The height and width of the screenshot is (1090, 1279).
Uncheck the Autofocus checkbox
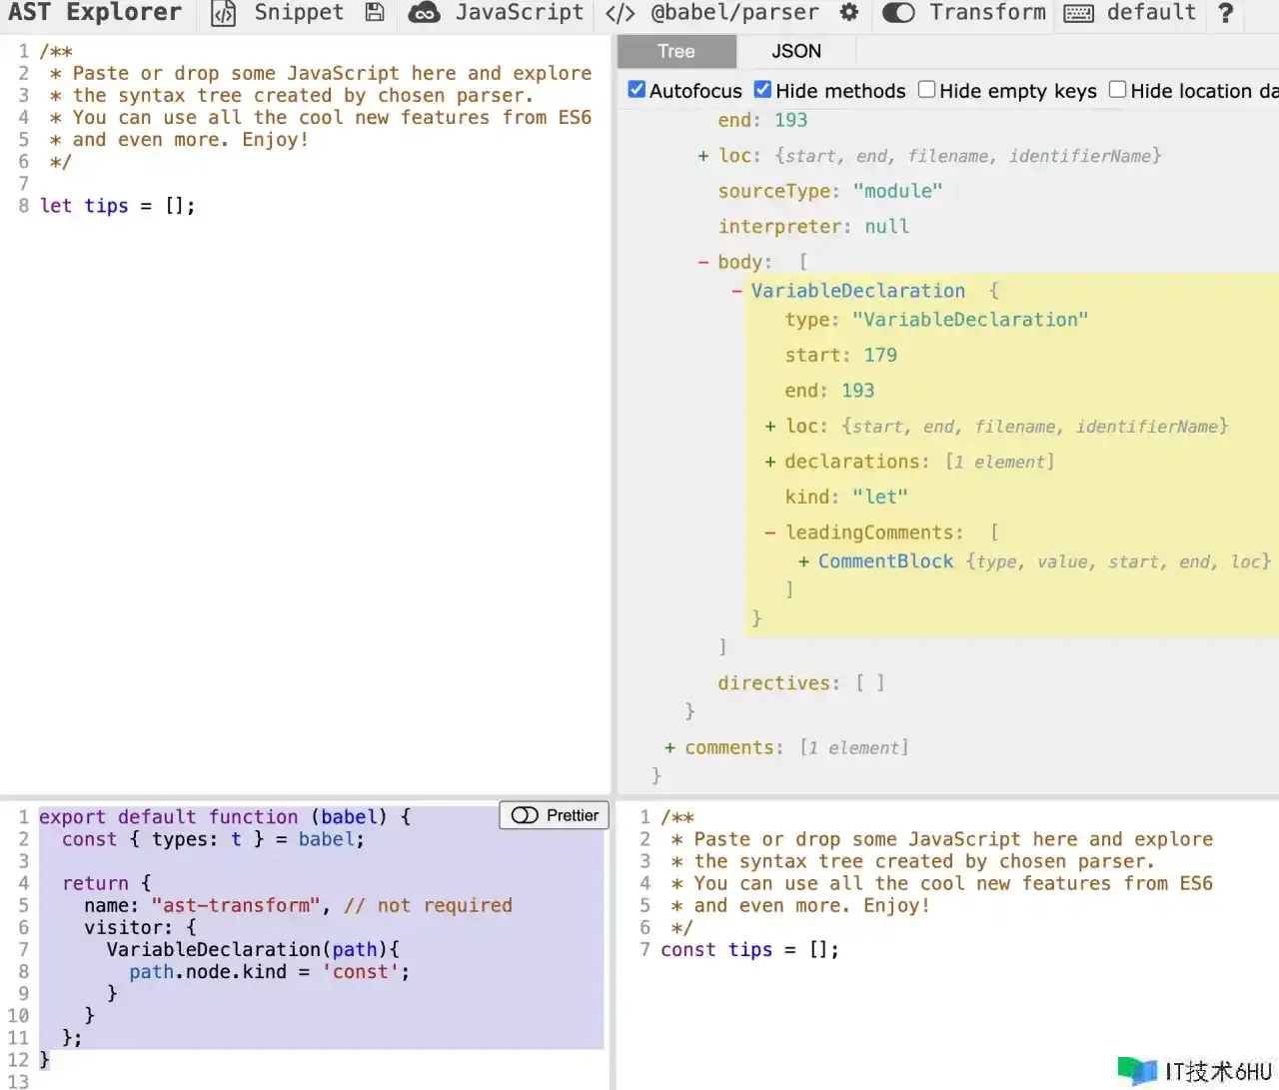(637, 90)
